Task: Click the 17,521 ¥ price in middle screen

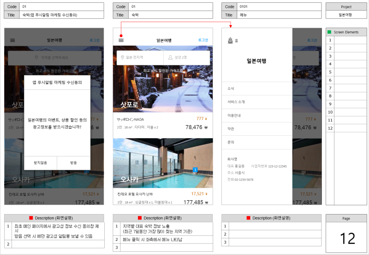Action: point(199,194)
